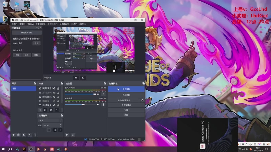This screenshot has width=271, height=152.
Task: Click the 开始录制 start recording button
Action: click(126, 95)
